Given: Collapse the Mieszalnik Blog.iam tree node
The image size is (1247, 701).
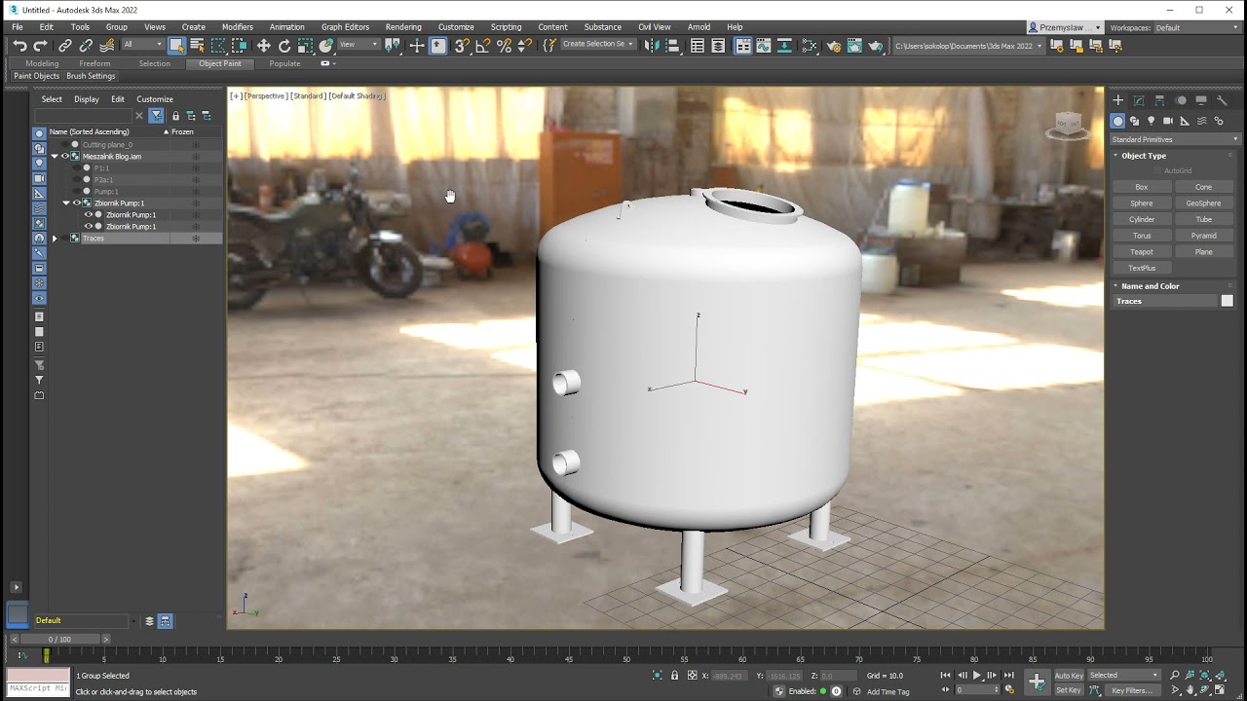Looking at the screenshot, I should (x=55, y=157).
